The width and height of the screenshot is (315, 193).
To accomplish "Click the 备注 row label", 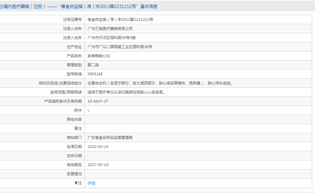I will point(78,128).
